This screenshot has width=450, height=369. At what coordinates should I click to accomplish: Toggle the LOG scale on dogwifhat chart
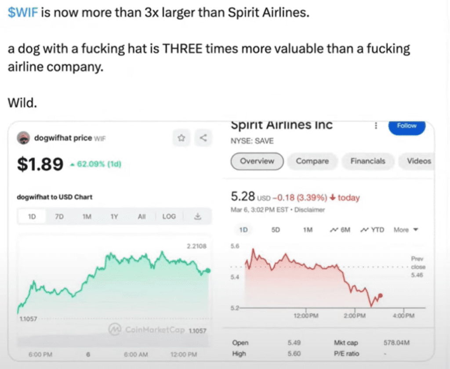point(169,217)
